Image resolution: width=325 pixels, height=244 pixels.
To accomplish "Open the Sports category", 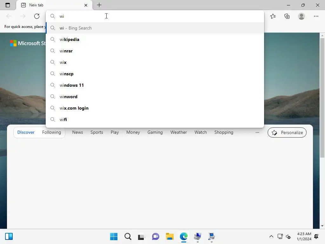I will (x=96, y=132).
